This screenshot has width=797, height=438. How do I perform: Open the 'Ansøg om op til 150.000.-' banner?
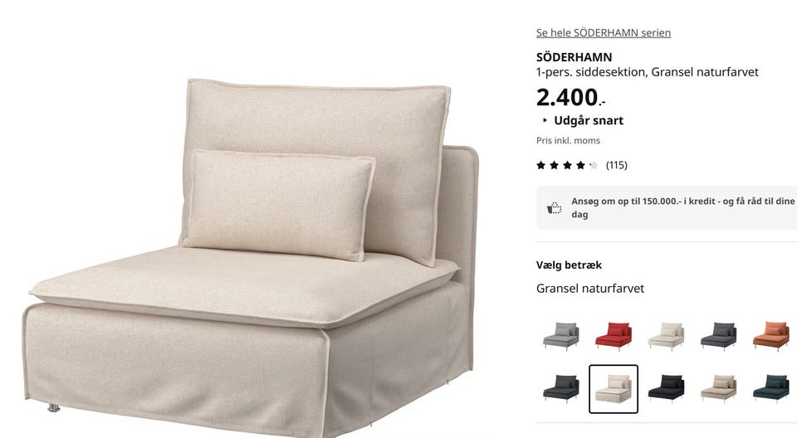[667, 208]
